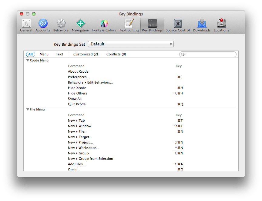Switch to Text Editing preferences
The width and height of the screenshot is (262, 201).
point(129,25)
